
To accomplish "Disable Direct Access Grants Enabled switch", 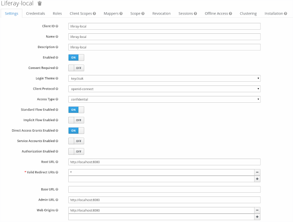I will (x=76, y=131).
